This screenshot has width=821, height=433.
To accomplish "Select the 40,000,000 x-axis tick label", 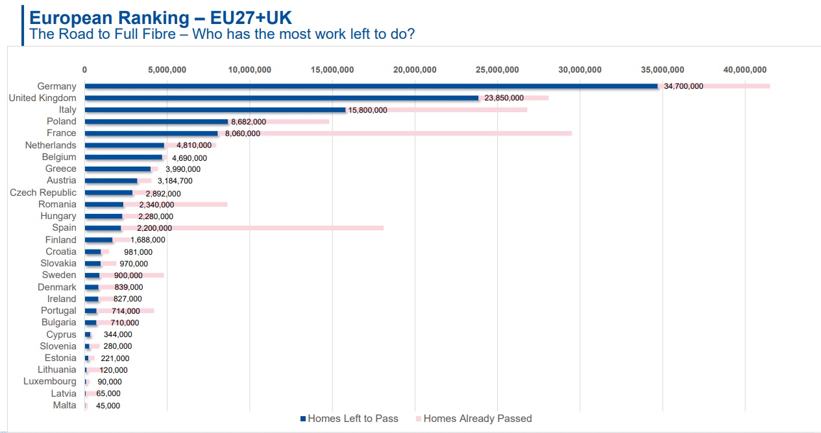I will click(x=744, y=70).
